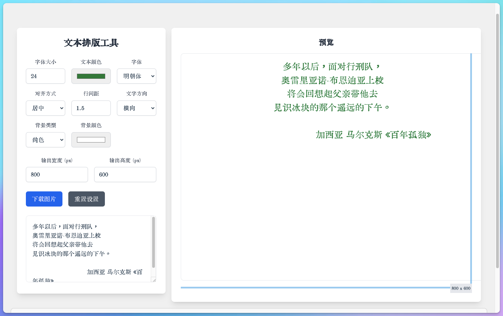This screenshot has height=316, width=503.
Task: Open the 文字方向 dropdown showing 横向
Action: pyautogui.click(x=137, y=108)
